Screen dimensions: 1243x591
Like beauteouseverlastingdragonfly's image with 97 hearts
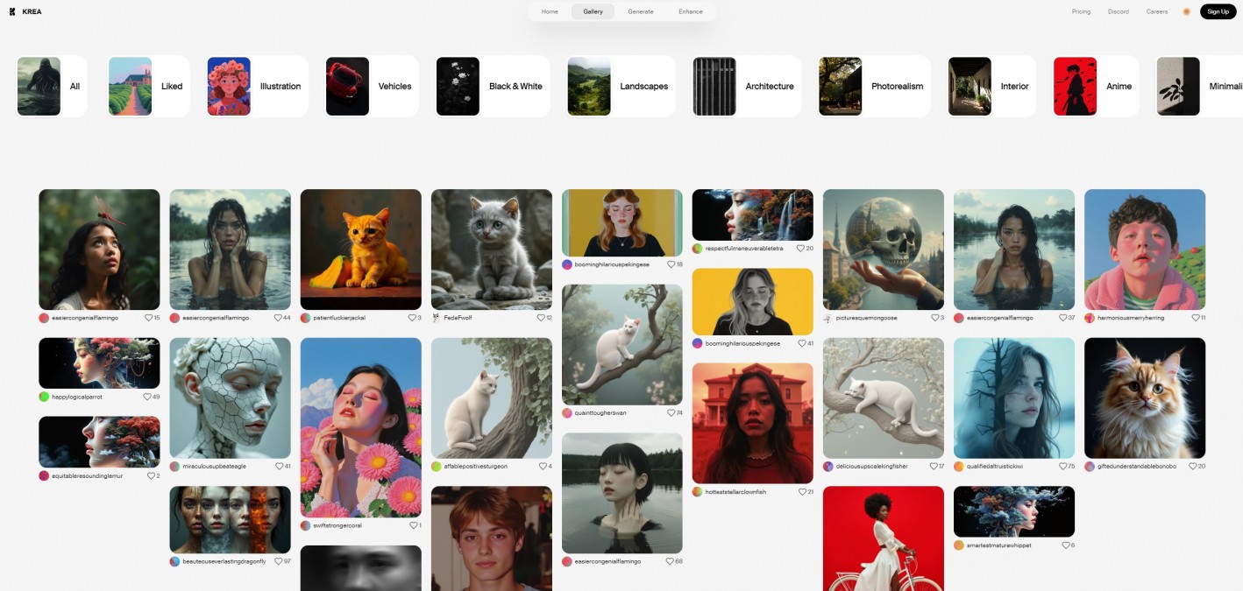[x=279, y=561]
